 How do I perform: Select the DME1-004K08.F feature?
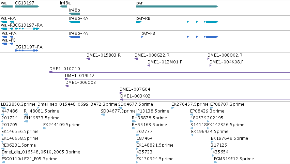point(211,65)
